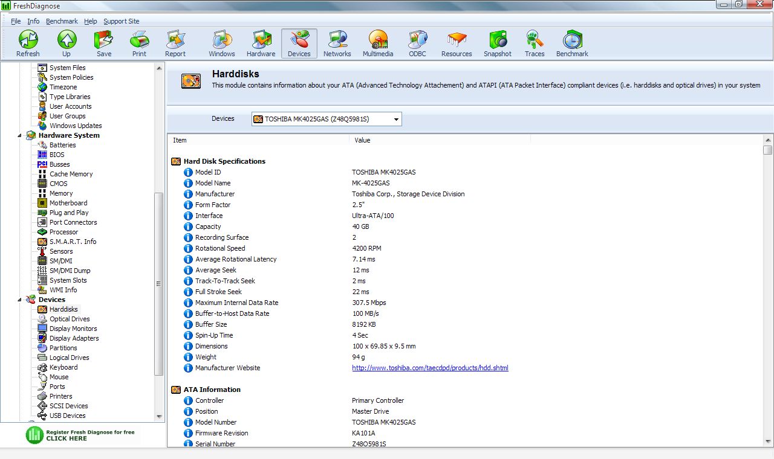Select Printers tree item
Image resolution: width=774 pixels, height=459 pixels.
[60, 396]
